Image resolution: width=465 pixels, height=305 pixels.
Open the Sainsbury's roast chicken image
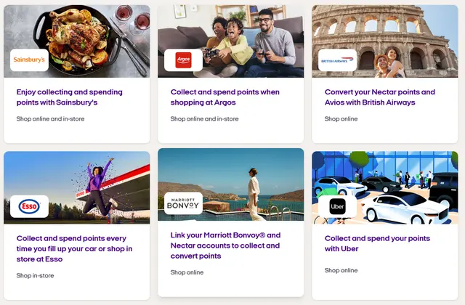77,41
